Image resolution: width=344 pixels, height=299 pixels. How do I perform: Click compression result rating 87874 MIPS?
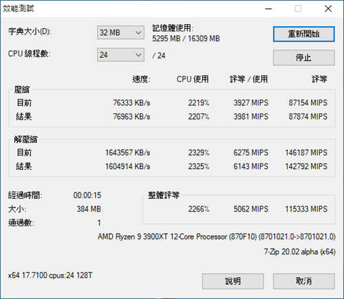pyautogui.click(x=308, y=116)
